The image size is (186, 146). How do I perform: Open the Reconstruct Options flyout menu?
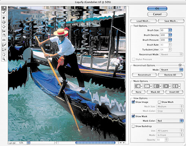[180, 65]
